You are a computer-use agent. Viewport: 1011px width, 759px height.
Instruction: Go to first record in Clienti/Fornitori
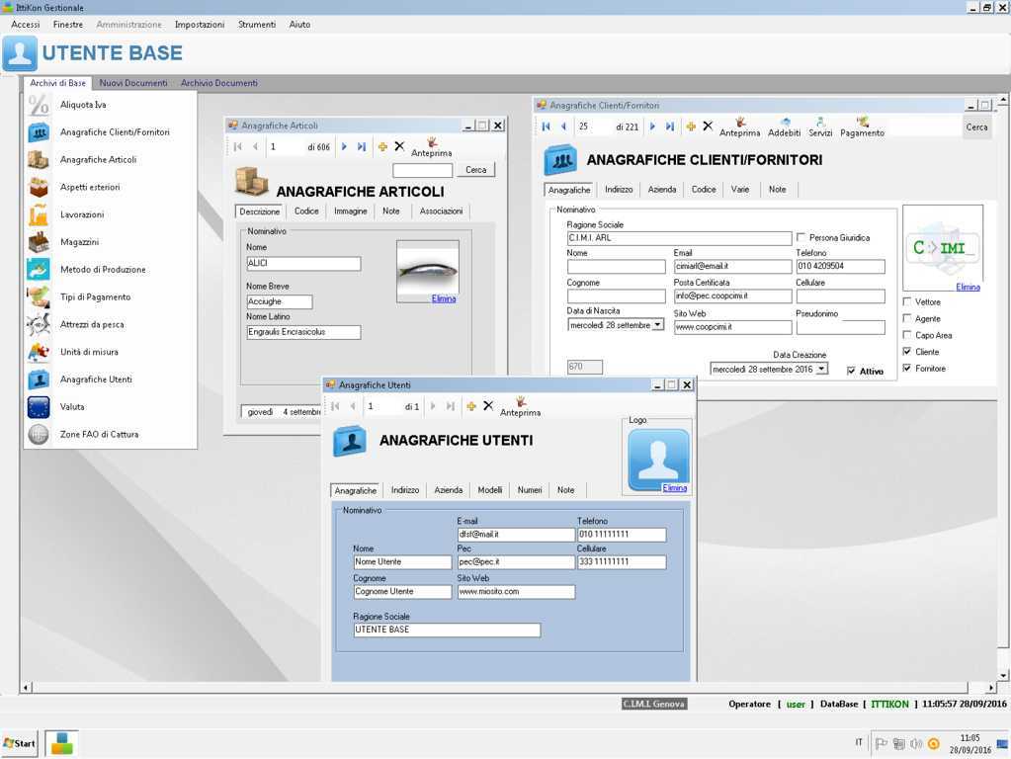(547, 126)
